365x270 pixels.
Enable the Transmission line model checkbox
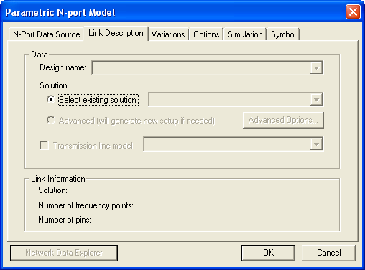click(44, 145)
